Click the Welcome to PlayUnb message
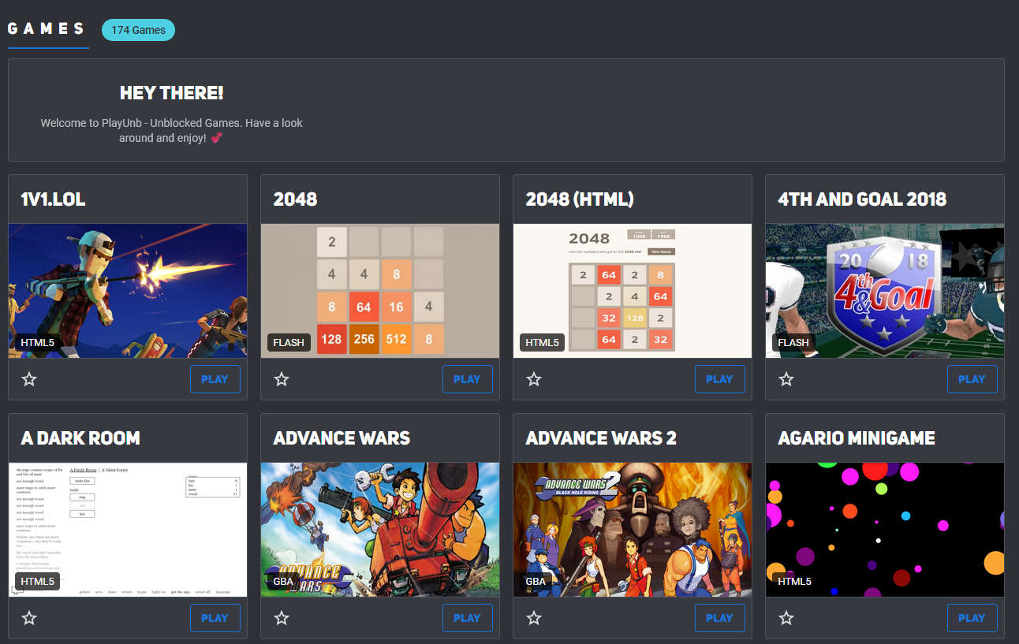The height and width of the screenshot is (644, 1019). pyautogui.click(x=172, y=130)
